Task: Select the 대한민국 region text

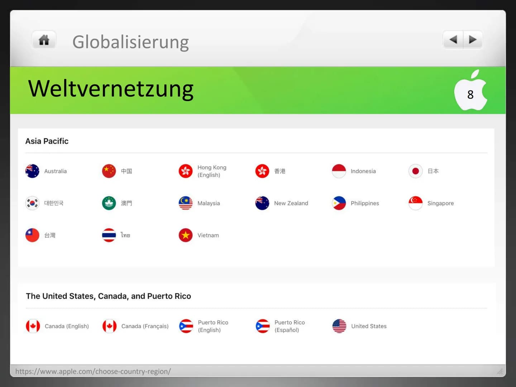Action: (x=54, y=203)
